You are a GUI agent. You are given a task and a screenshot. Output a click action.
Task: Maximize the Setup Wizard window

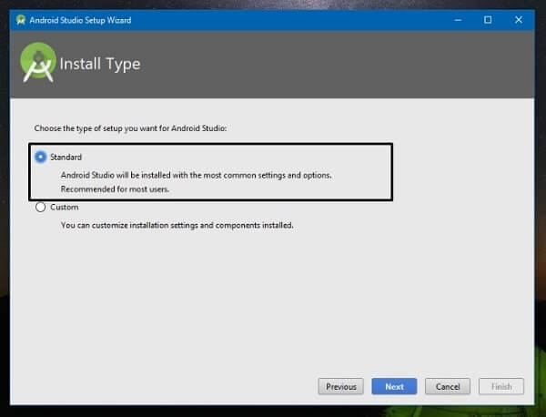488,20
